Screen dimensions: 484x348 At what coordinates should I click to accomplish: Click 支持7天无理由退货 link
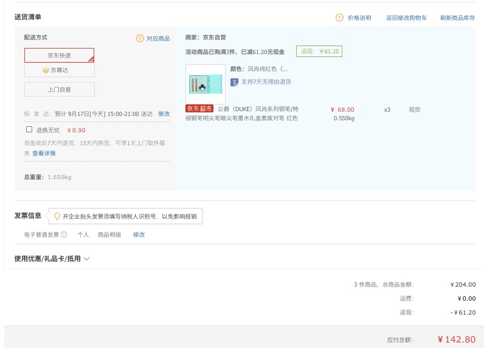point(266,81)
